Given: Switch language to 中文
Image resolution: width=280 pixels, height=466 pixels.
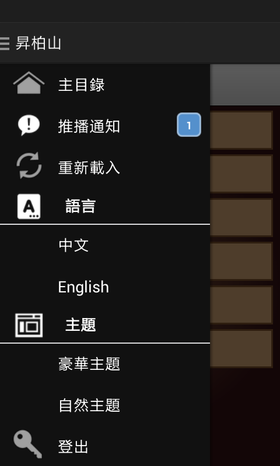Looking at the screenshot, I should 105,245.
